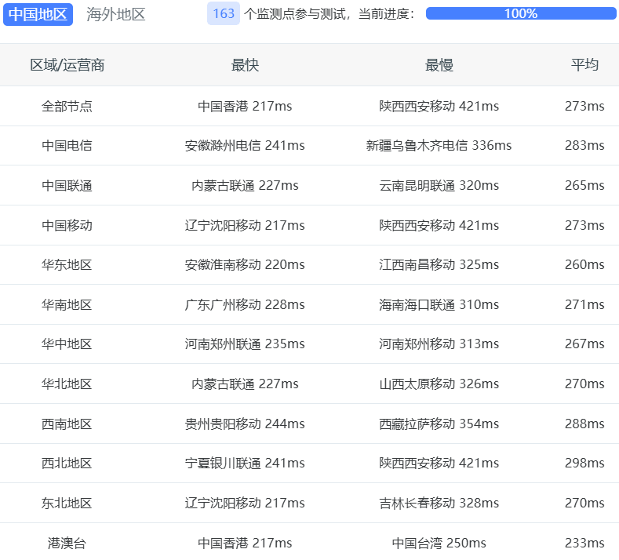Click 河南郑州联通 235ms cell
The width and height of the screenshot is (619, 560).
tap(245, 344)
